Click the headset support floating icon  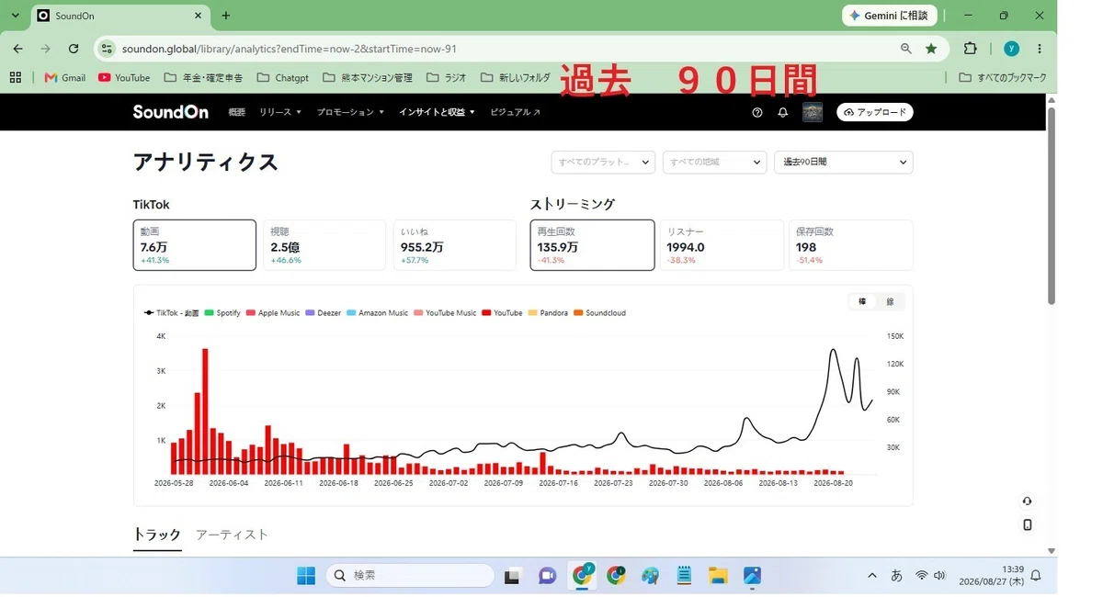1027,501
